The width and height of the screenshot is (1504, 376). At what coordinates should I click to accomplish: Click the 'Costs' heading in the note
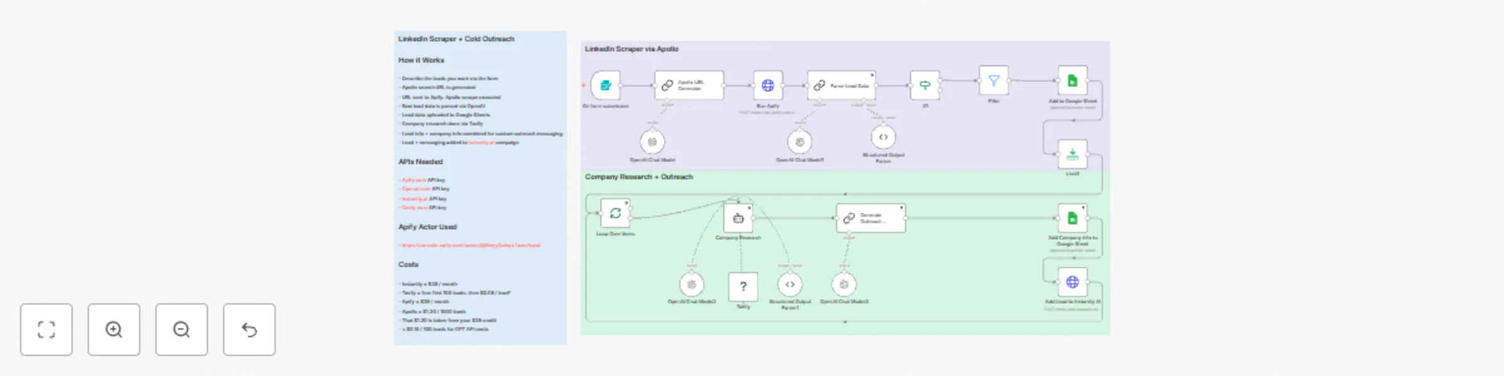coord(408,264)
